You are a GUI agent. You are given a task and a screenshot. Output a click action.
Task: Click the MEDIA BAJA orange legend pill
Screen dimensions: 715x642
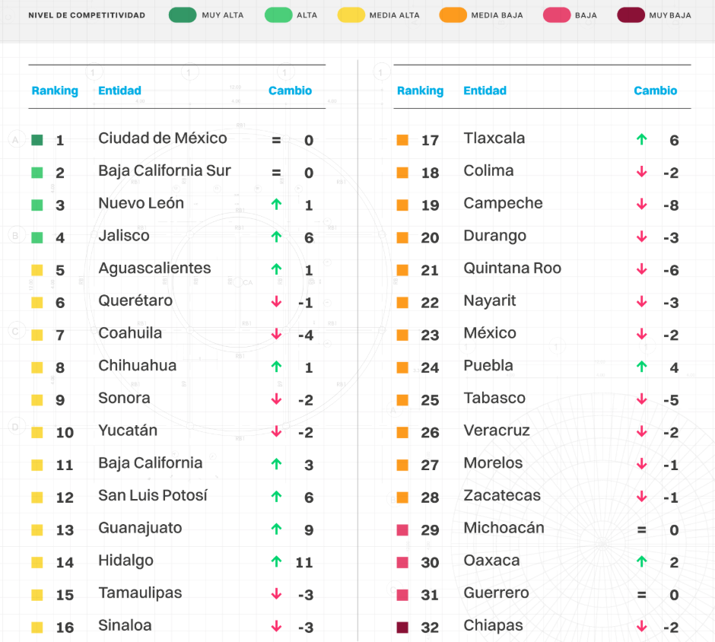coord(453,15)
